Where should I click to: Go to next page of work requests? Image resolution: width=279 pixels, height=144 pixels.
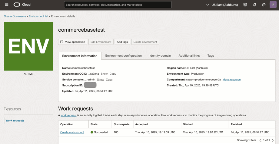pos(273,140)
